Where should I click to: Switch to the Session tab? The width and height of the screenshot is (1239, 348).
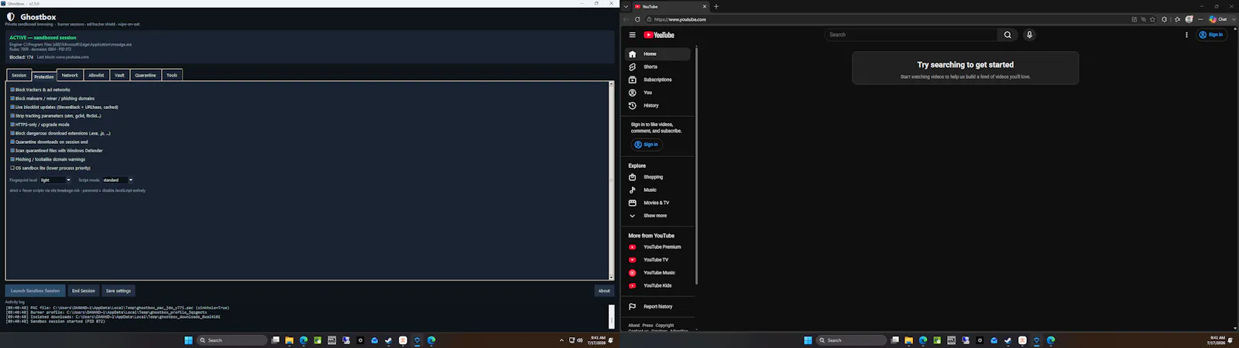click(x=19, y=75)
